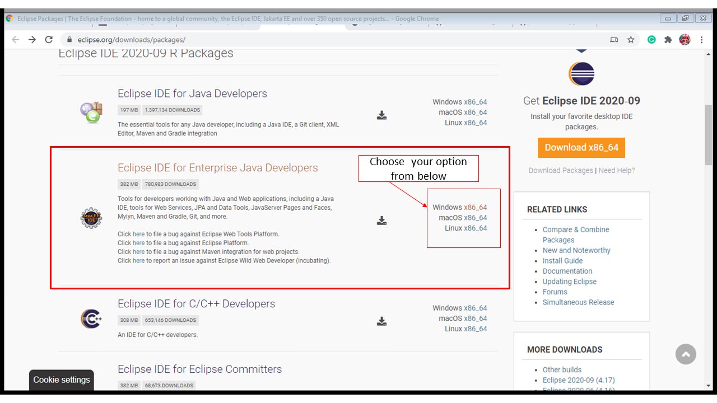Open the Grammarly extension icon

tap(651, 40)
